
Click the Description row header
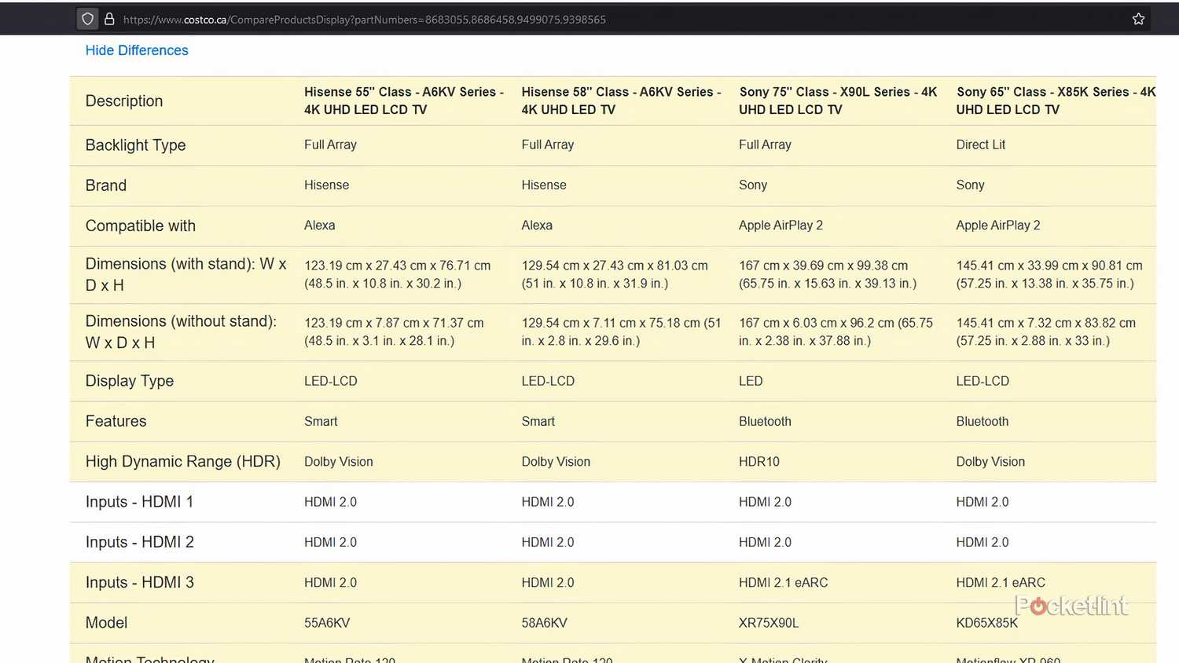coord(124,101)
